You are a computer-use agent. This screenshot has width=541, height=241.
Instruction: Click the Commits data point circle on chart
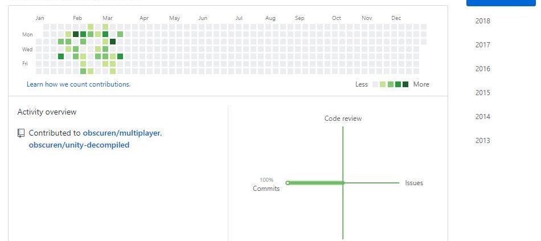point(288,183)
